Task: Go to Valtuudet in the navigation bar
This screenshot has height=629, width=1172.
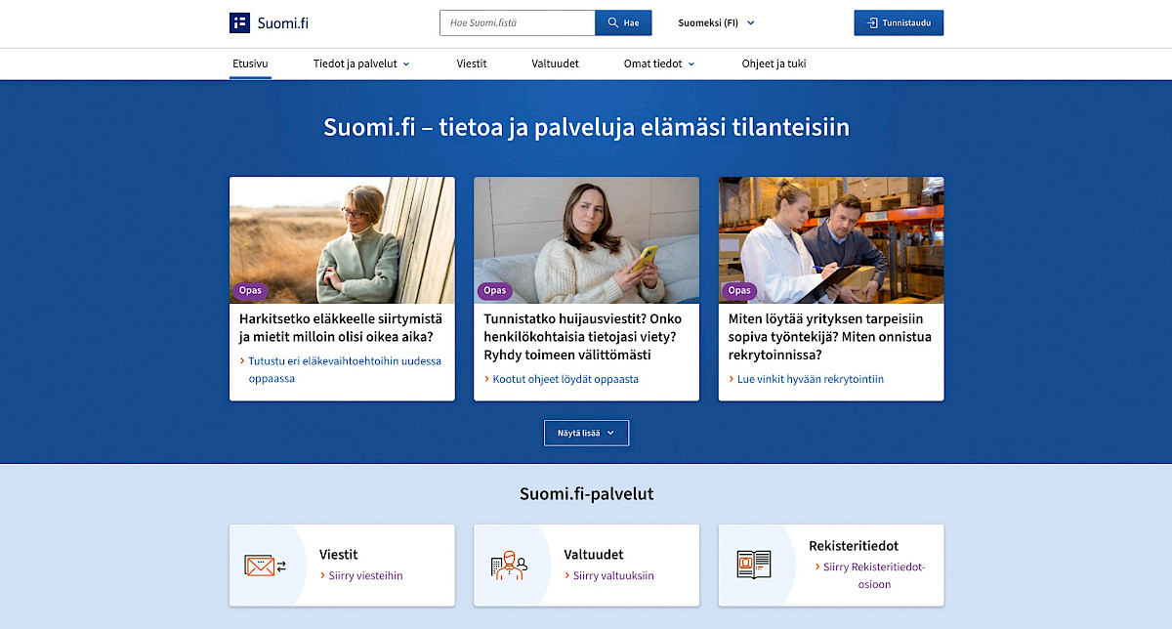Action: click(x=555, y=63)
